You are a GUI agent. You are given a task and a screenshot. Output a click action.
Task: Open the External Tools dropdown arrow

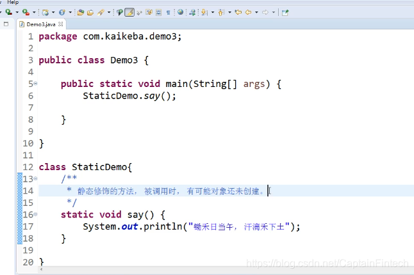[34, 12]
